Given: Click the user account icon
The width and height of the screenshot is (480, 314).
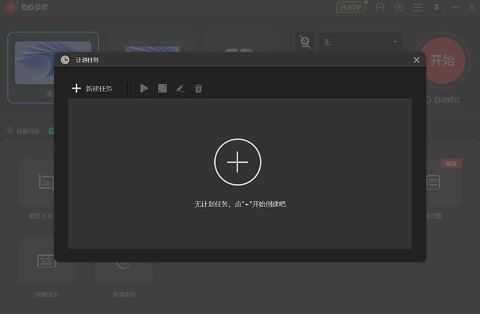Looking at the screenshot, I should (x=437, y=7).
